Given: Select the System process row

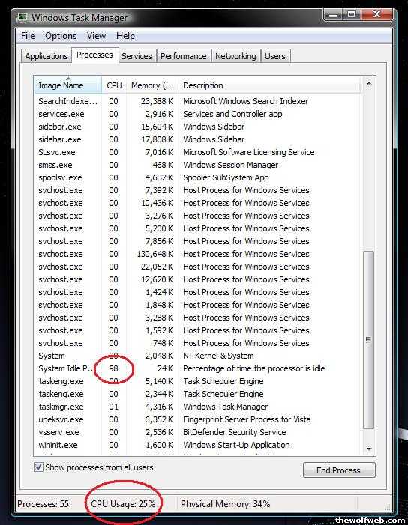Looking at the screenshot, I should pyautogui.click(x=198, y=356).
